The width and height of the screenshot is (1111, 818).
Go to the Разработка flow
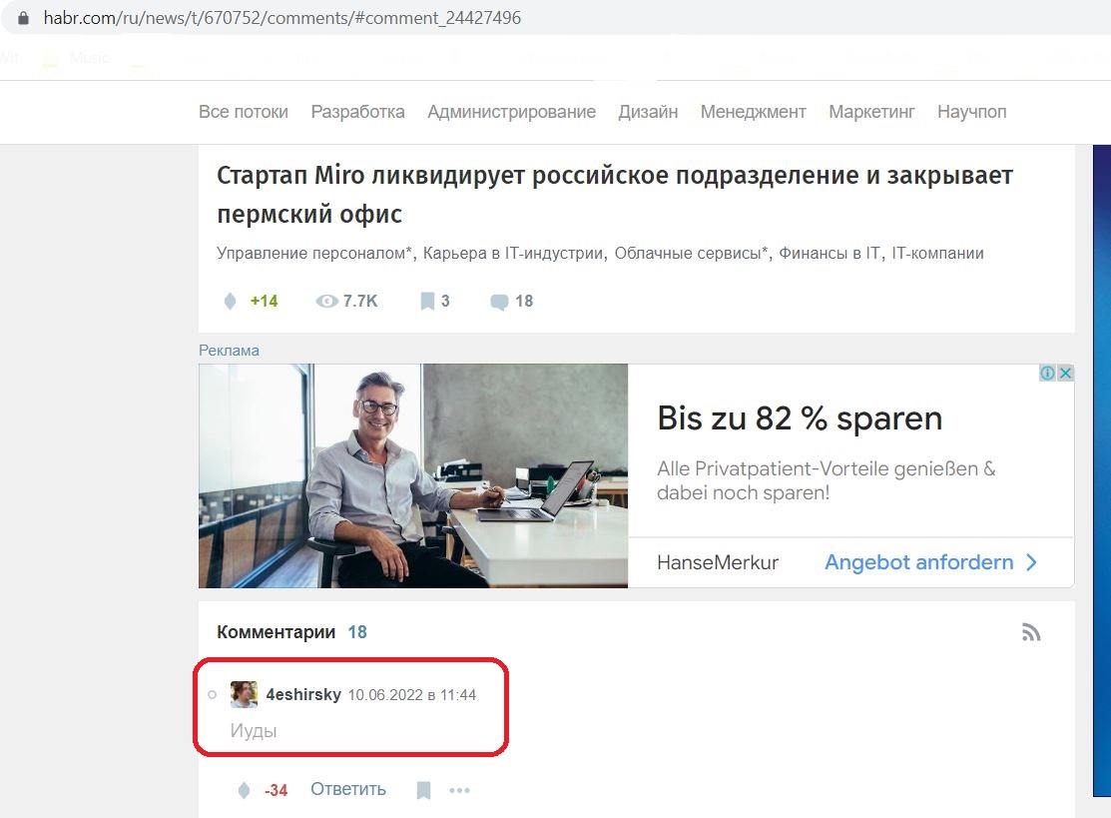point(357,112)
